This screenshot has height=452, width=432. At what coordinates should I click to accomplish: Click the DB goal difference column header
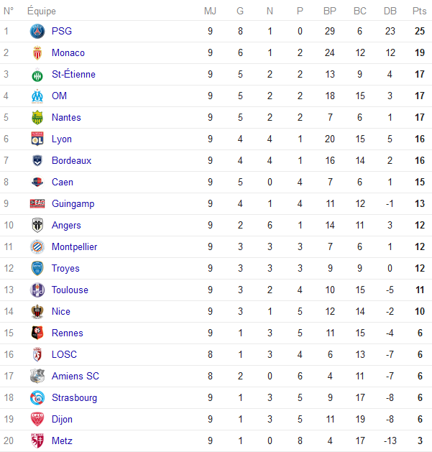click(390, 11)
